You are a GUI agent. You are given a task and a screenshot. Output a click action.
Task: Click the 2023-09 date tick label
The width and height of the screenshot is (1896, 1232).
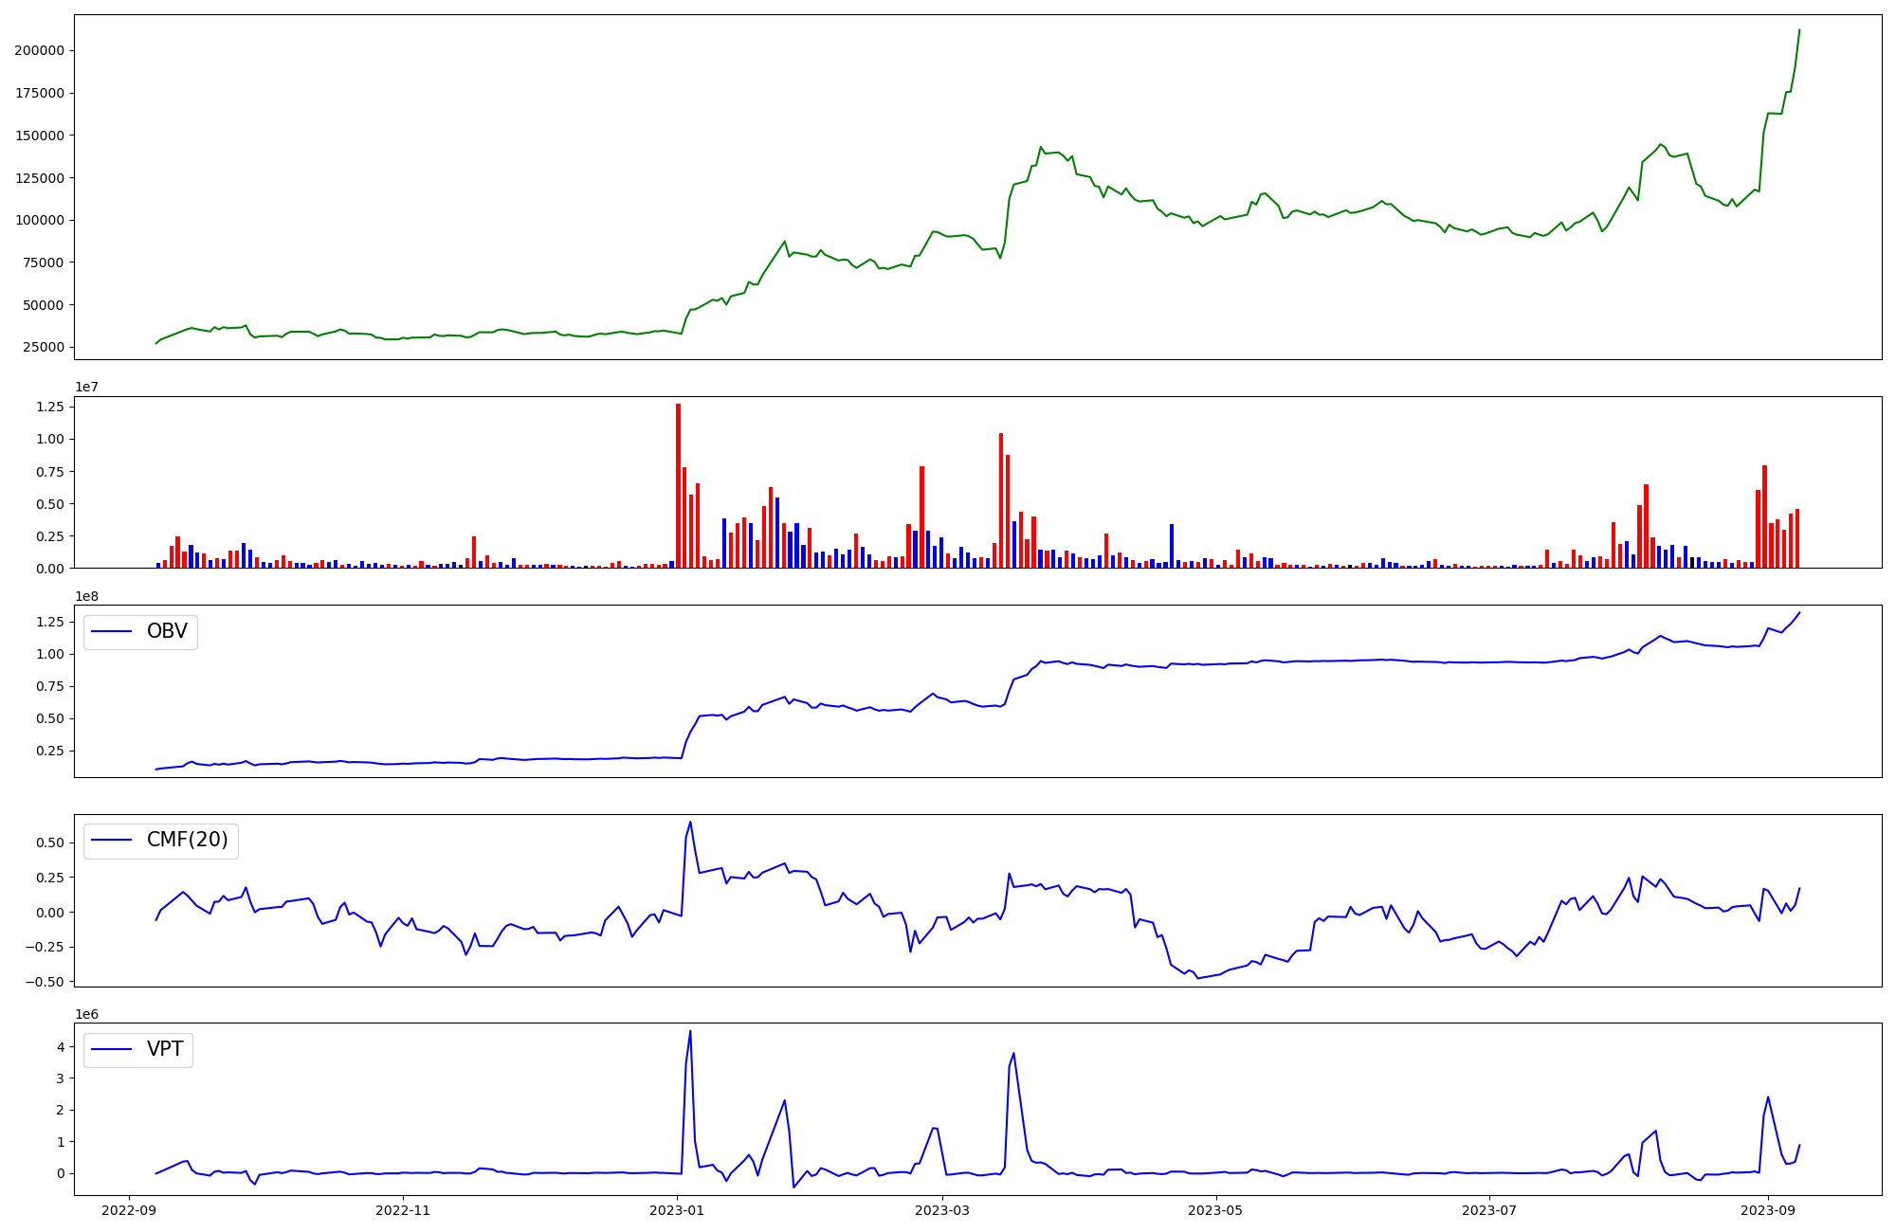click(x=1767, y=1210)
